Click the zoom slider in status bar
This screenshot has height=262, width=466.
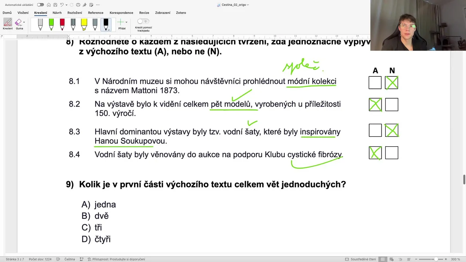tap(431, 259)
